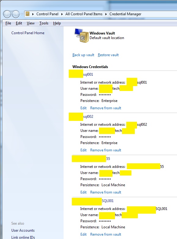This screenshot has height=239, width=177.
Task: Select Default vault location text
Action: coord(107,38)
